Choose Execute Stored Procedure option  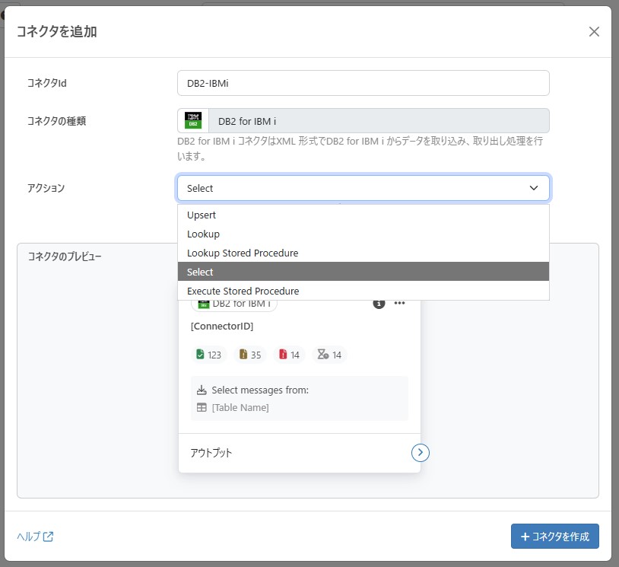(x=363, y=291)
